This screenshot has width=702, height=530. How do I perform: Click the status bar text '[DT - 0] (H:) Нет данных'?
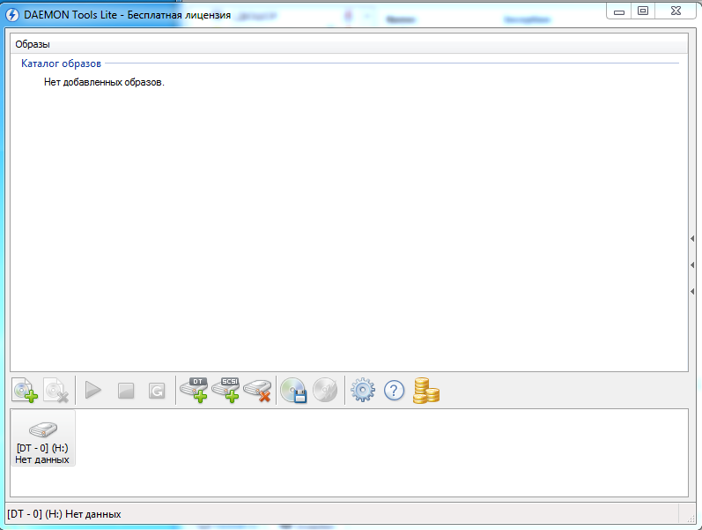coord(64,514)
